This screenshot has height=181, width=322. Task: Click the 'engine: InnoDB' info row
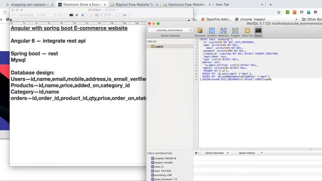(162, 162)
